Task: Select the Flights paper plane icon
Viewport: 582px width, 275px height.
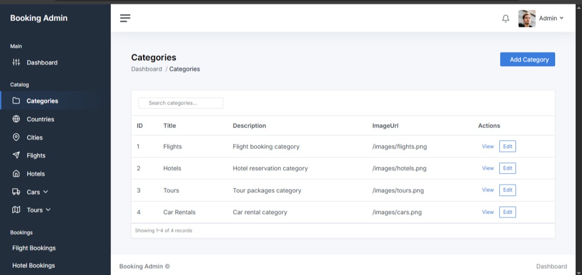Action: [x=16, y=155]
